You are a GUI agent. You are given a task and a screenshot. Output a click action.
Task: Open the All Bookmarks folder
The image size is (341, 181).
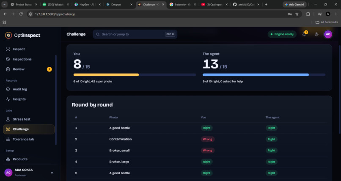click(x=327, y=22)
